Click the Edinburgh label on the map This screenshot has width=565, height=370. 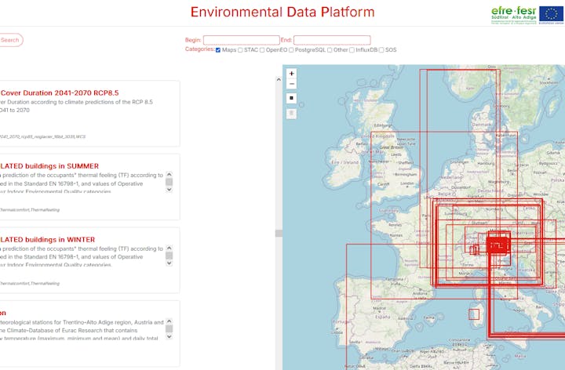coord(383,125)
